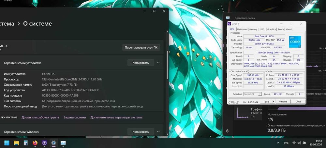326x148 pixels.
Task: Click the processor value 13th Gen i3-1315U 1.20 GHz
Action: 72,79
